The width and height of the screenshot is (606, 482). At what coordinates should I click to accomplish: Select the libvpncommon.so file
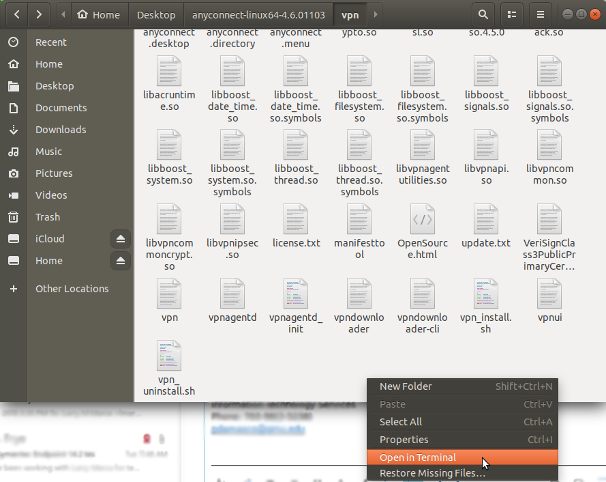pos(549,157)
